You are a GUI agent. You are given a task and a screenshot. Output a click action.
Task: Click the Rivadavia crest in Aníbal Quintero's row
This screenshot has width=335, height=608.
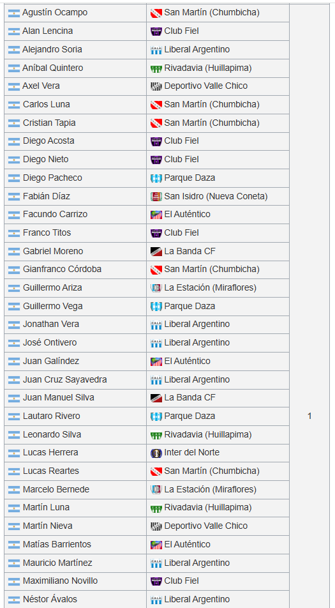coord(156,68)
